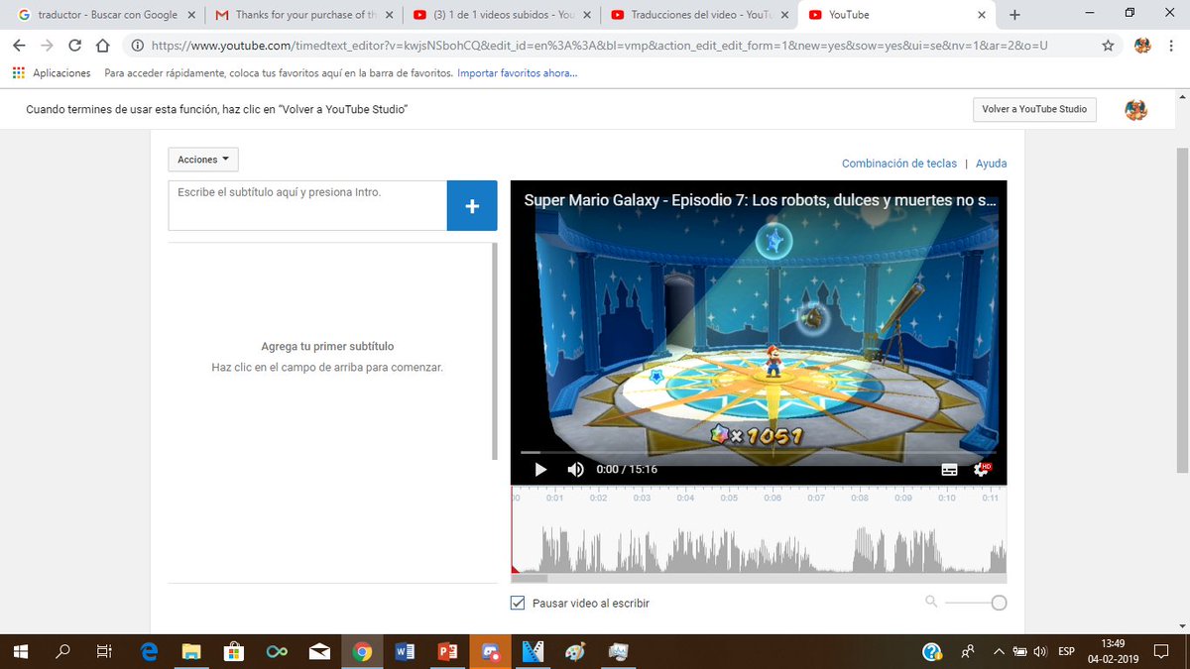This screenshot has height=669, width=1190.
Task: Adjust the timeline zoom slider handle
Action: (999, 603)
